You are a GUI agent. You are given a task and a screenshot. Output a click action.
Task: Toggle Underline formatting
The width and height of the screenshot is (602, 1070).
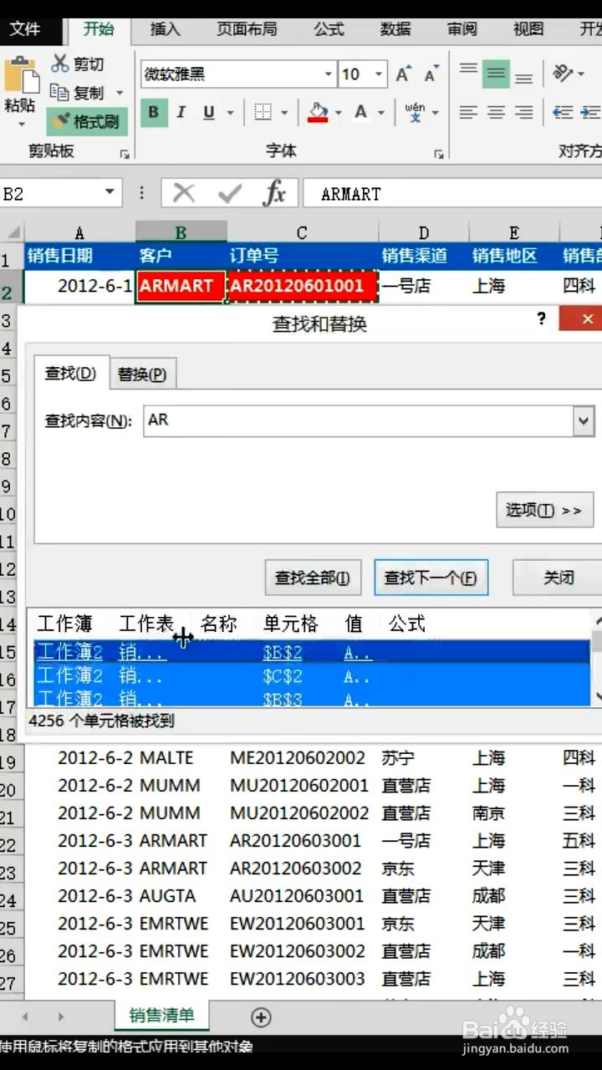click(x=207, y=112)
